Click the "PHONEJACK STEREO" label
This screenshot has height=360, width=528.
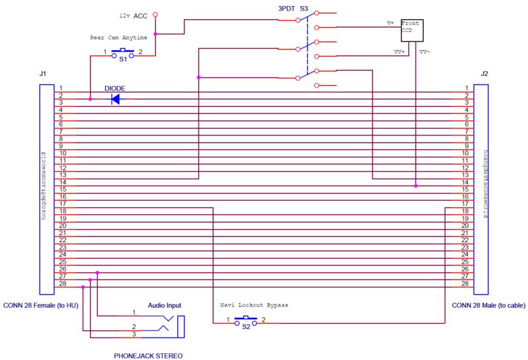coord(148,355)
